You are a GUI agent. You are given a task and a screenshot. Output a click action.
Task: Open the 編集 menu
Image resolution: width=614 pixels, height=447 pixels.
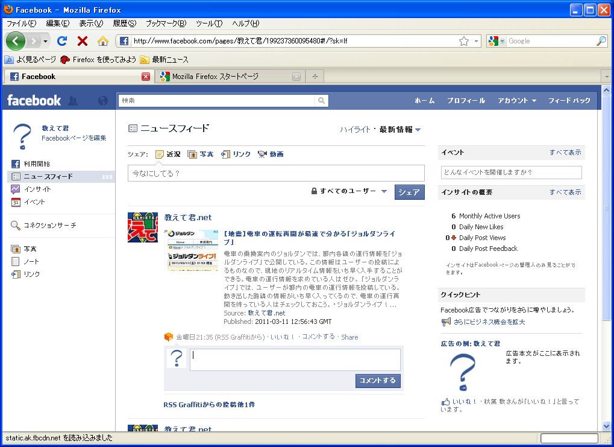pos(58,24)
